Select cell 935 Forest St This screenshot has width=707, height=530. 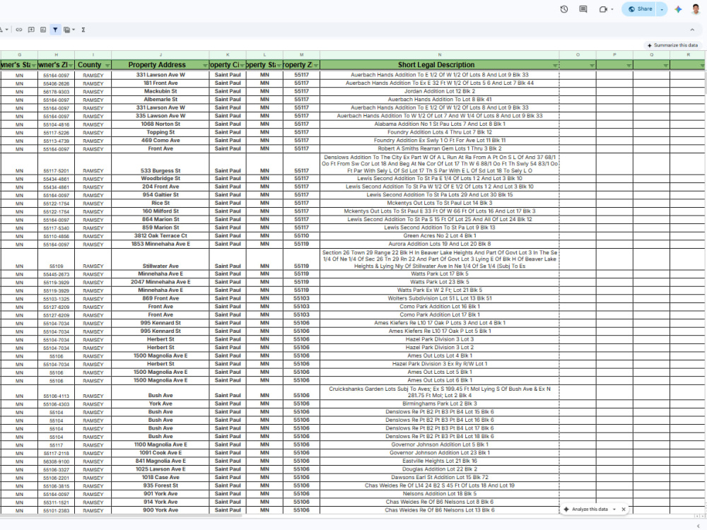[160, 486]
